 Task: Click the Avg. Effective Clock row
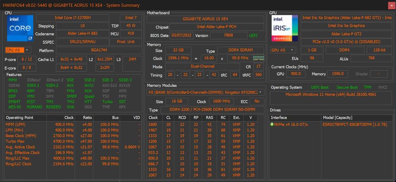73,153
